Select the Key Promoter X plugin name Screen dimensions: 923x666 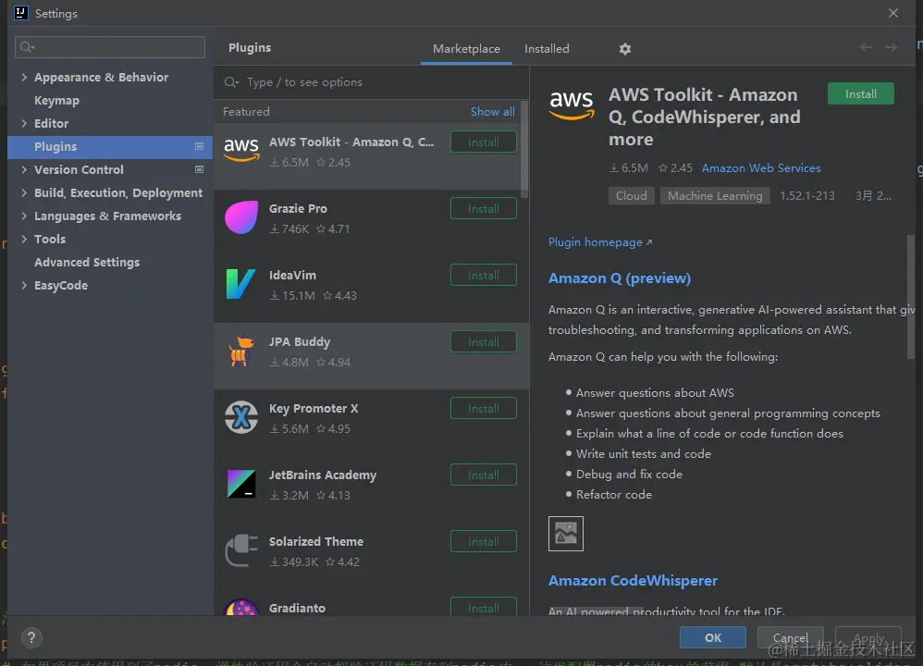click(x=314, y=408)
